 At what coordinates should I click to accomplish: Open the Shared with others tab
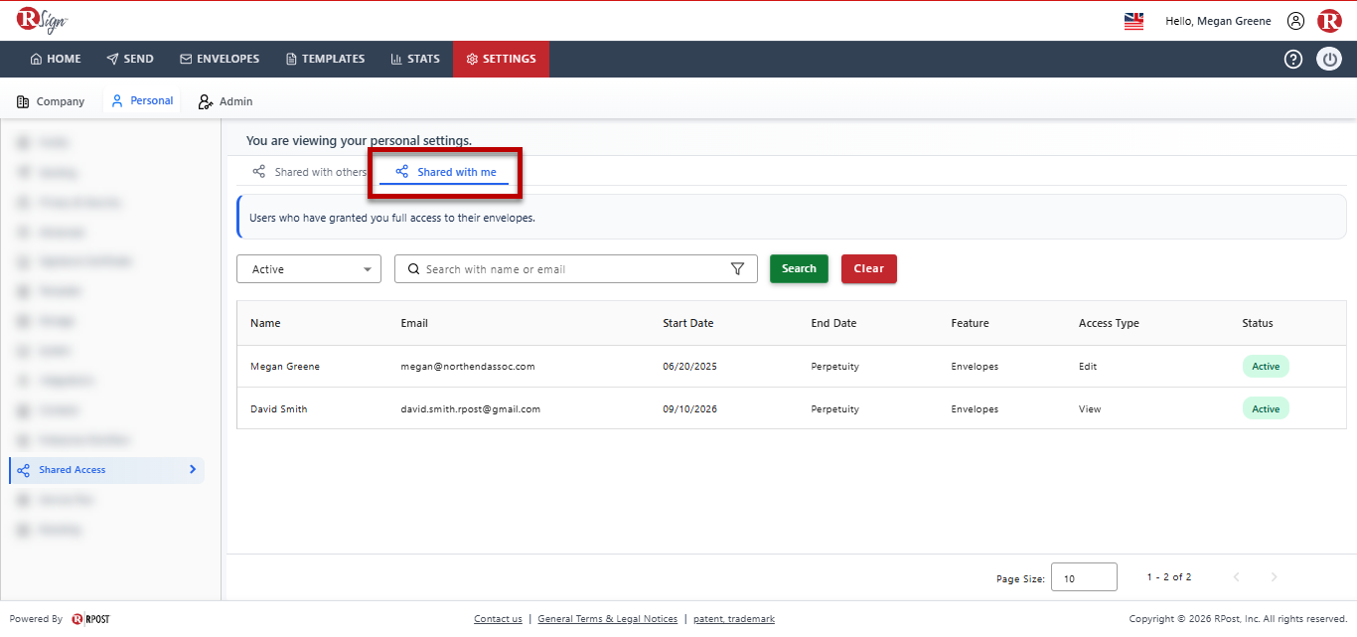pos(309,172)
